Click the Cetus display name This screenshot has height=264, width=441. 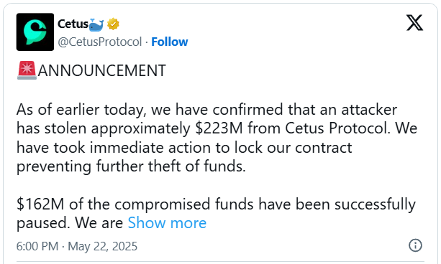click(73, 24)
